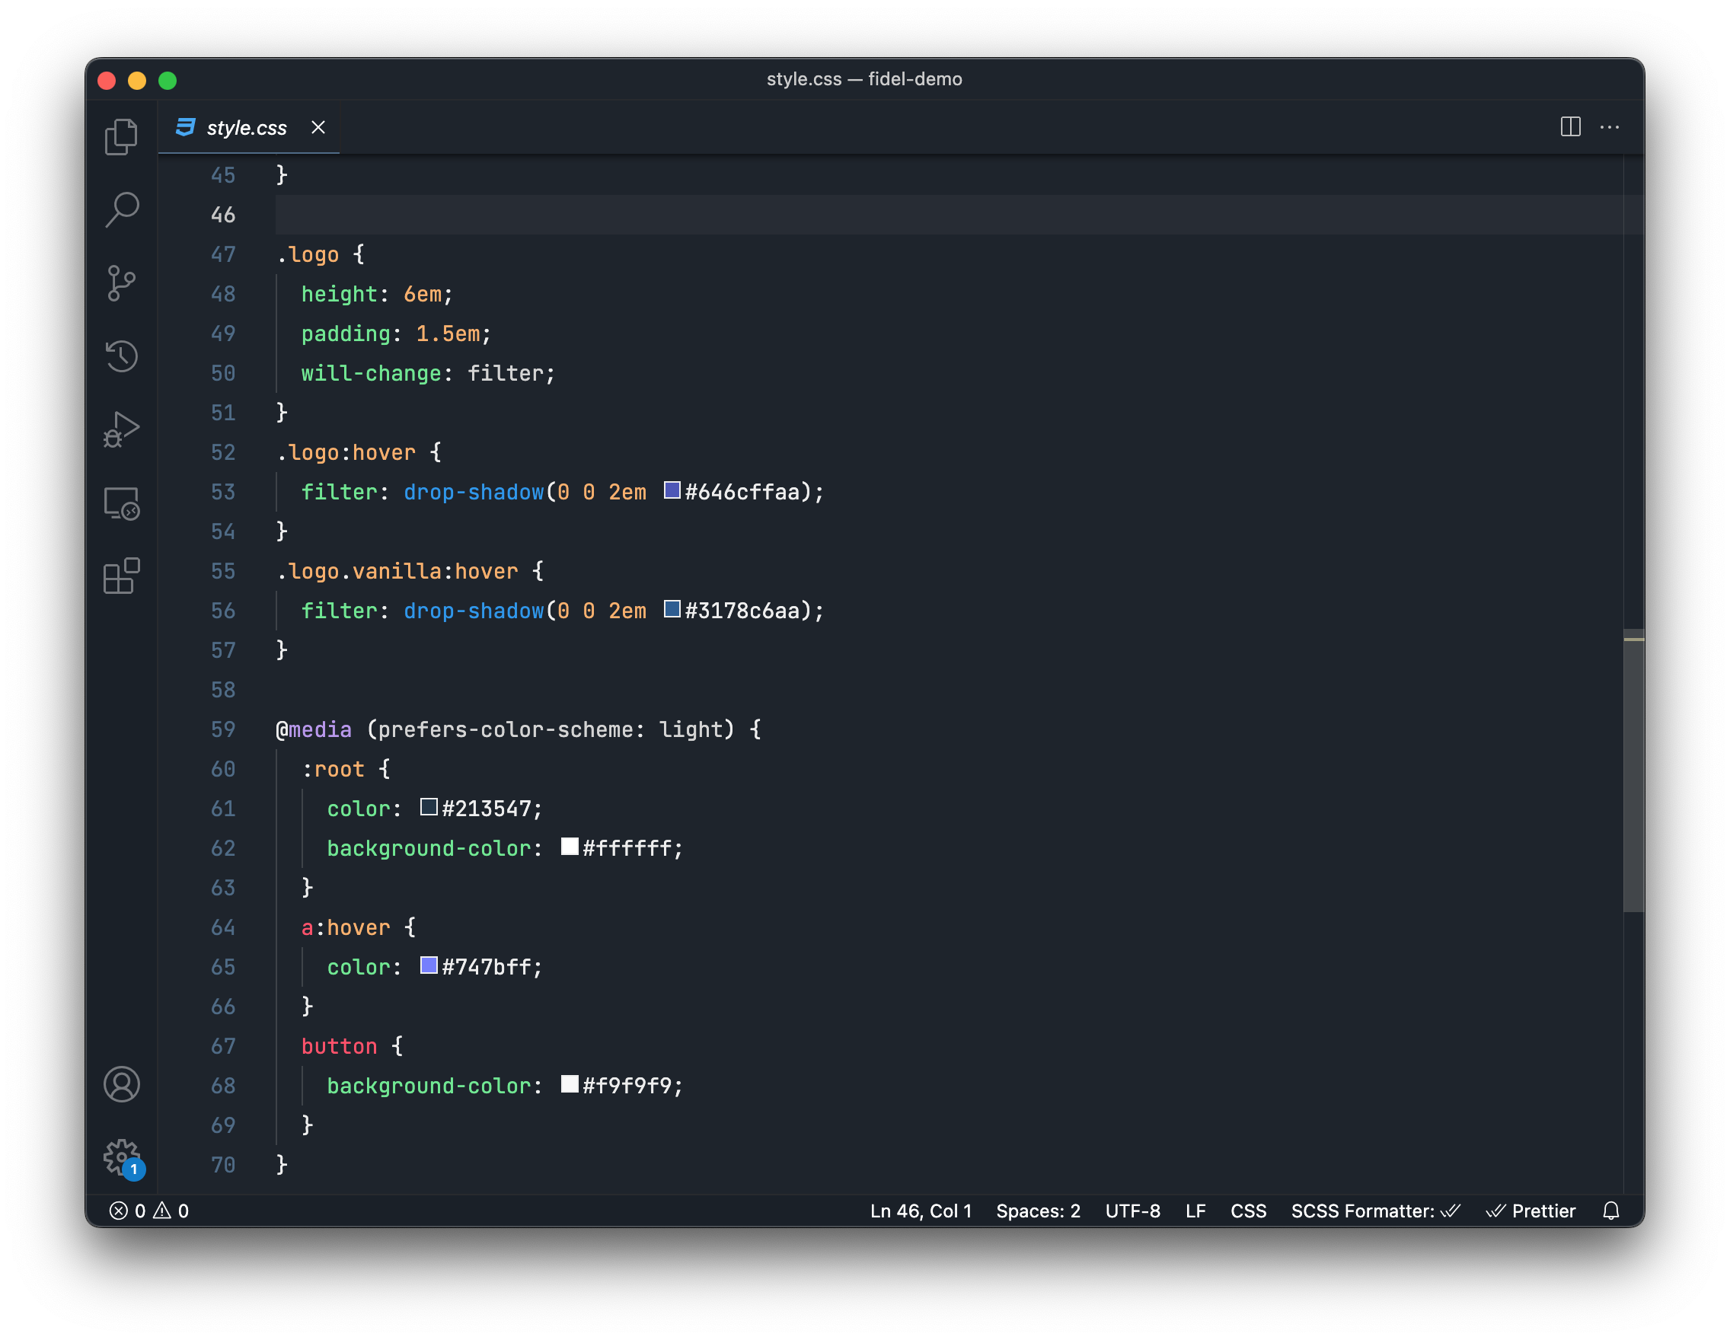Open Run and Debug view
This screenshot has height=1340, width=1730.
tap(121, 430)
